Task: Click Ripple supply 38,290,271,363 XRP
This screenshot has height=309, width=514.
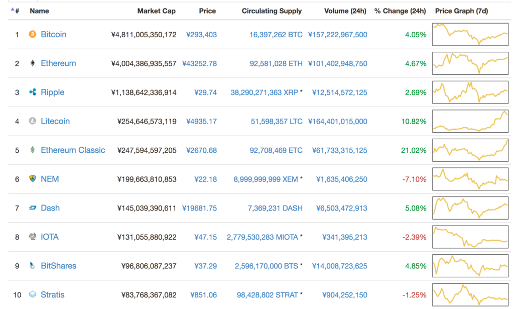Action: point(264,92)
